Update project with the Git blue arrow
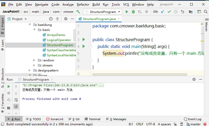The width and height of the screenshot is (209, 126). (163, 12)
